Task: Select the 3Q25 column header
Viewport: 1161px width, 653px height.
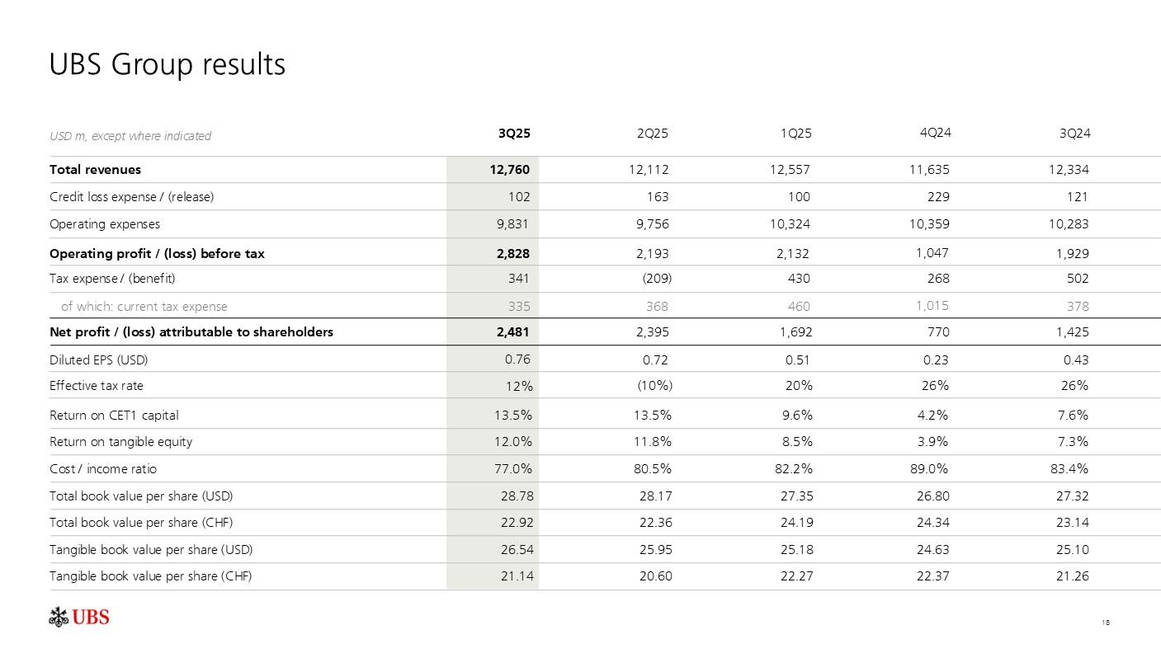Action: point(514,133)
